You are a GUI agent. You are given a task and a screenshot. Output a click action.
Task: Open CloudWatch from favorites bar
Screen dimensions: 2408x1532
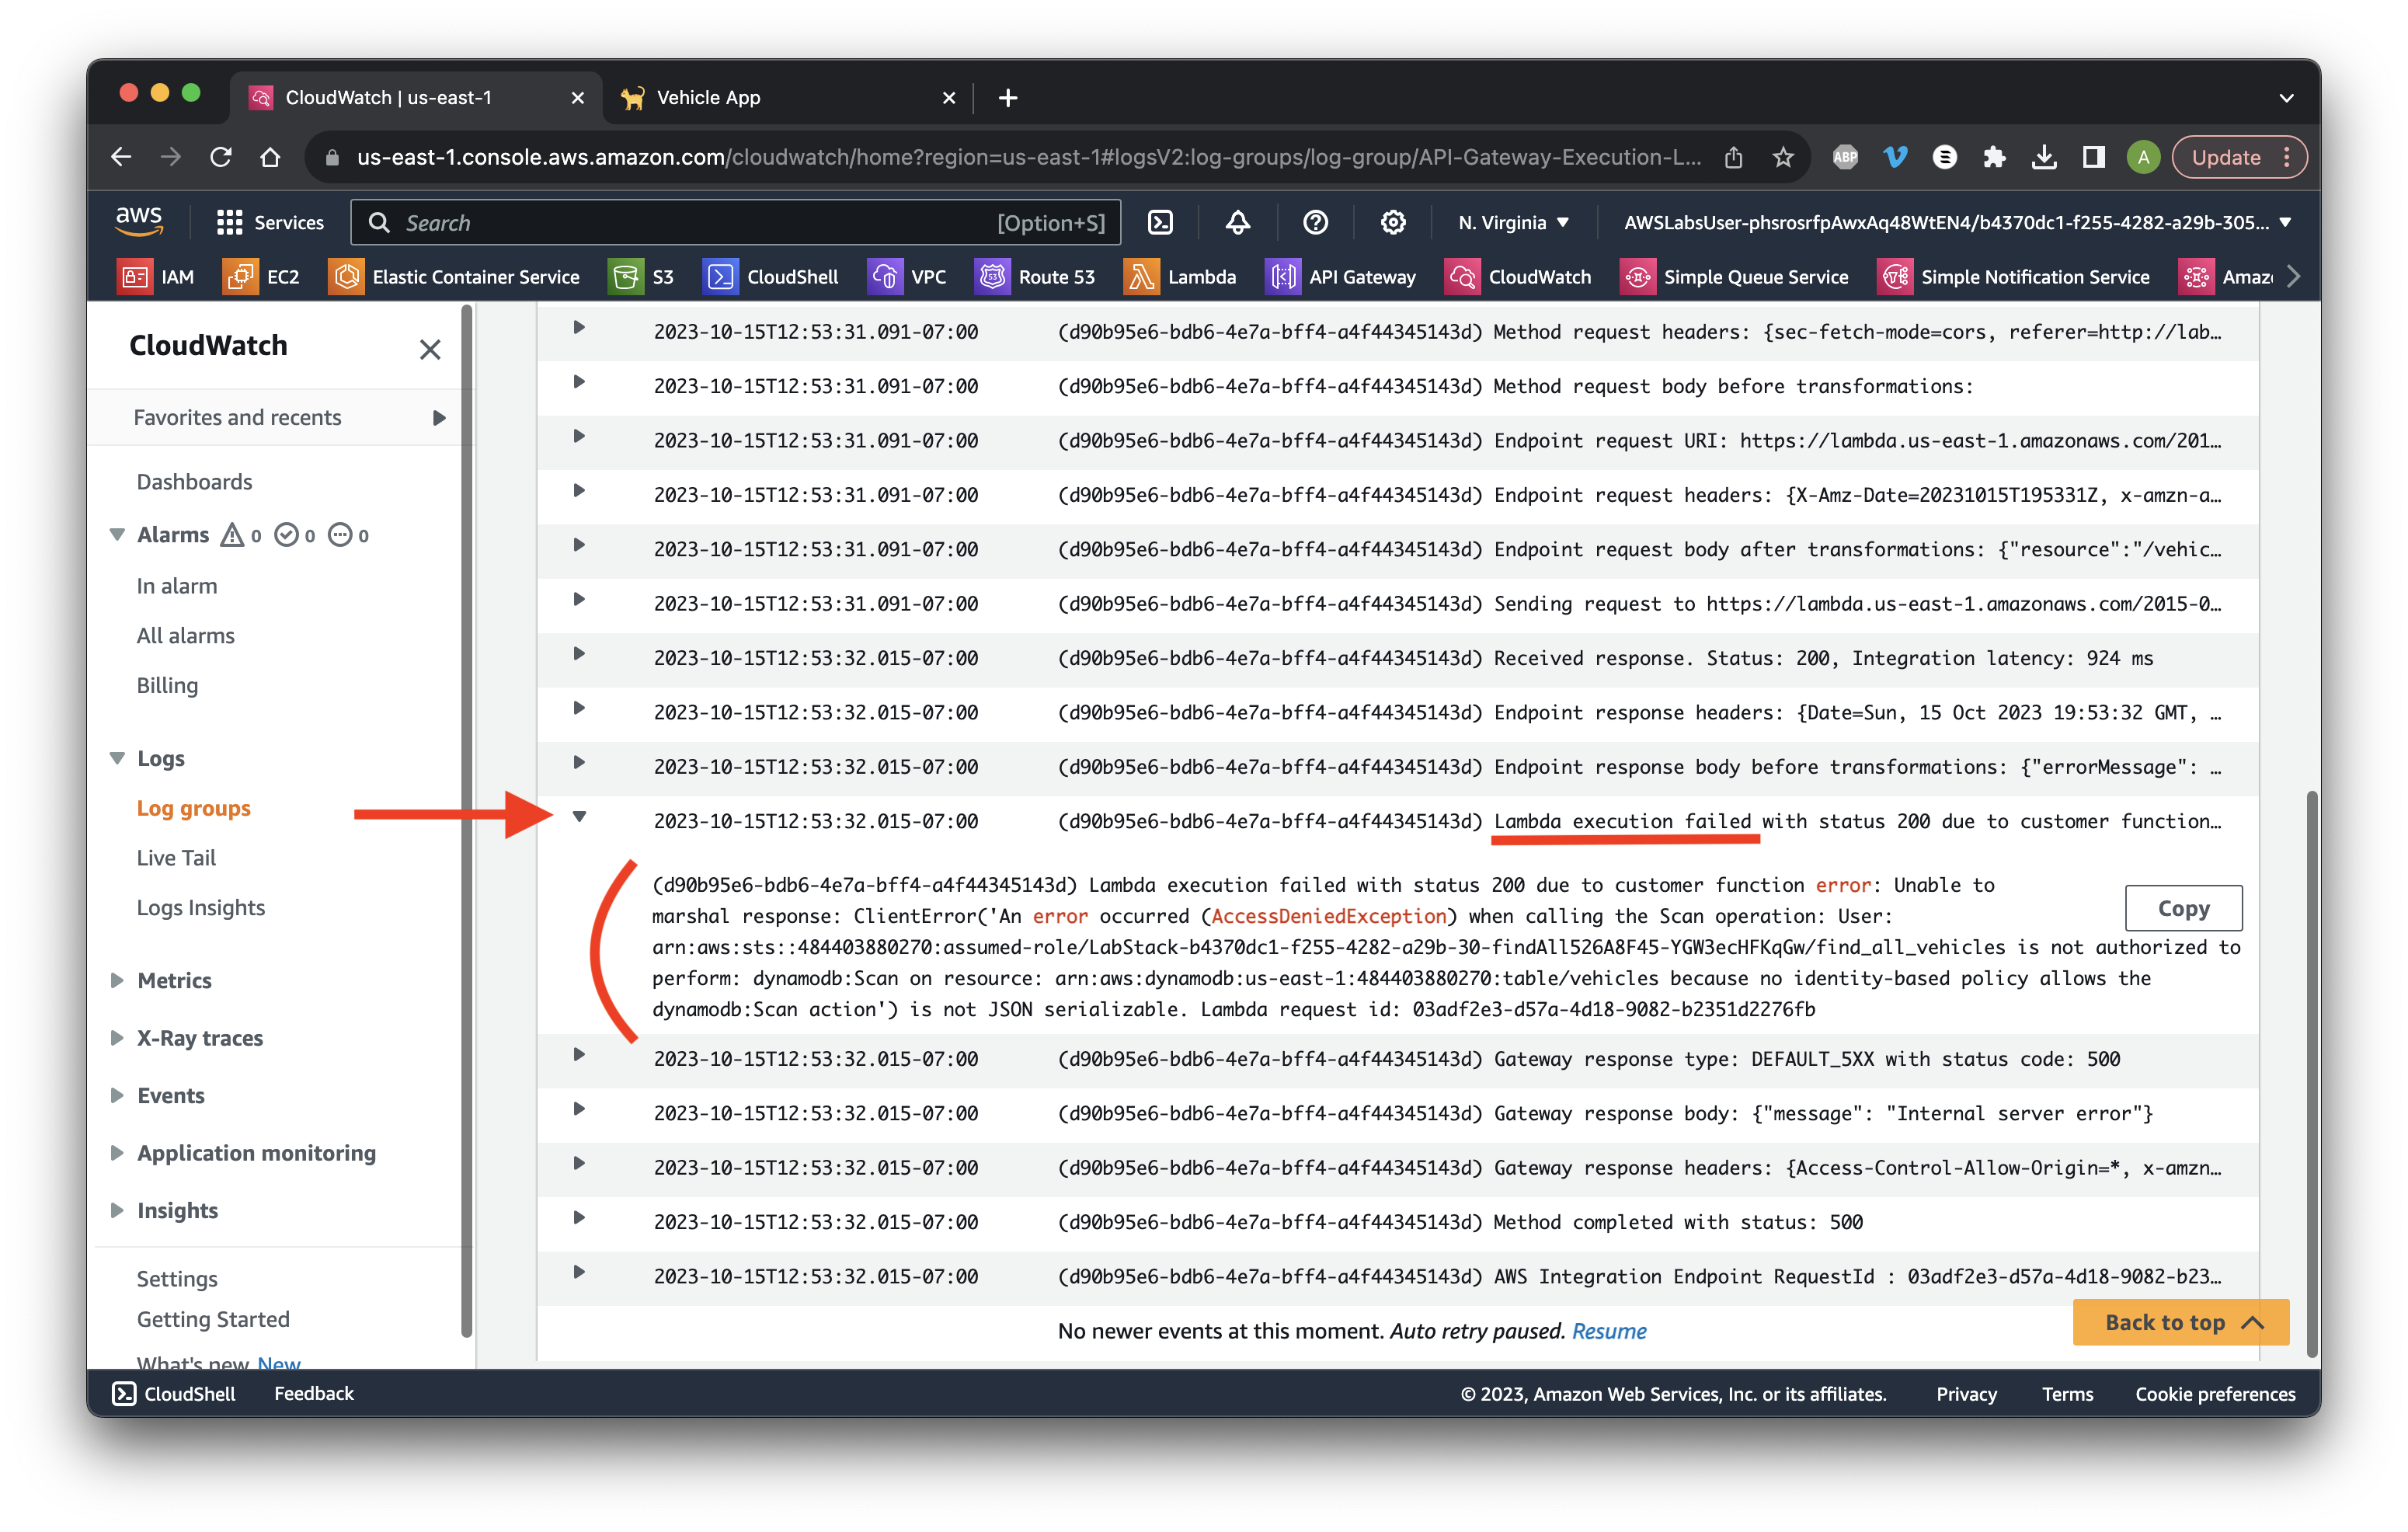[x=1518, y=277]
